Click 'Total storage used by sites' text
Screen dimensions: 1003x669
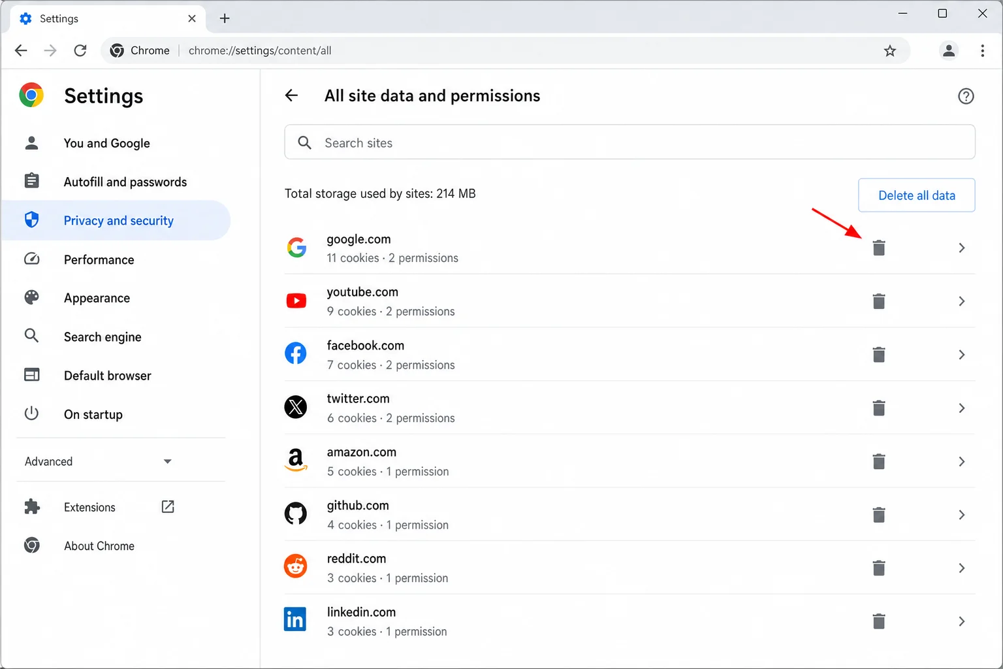[380, 193]
